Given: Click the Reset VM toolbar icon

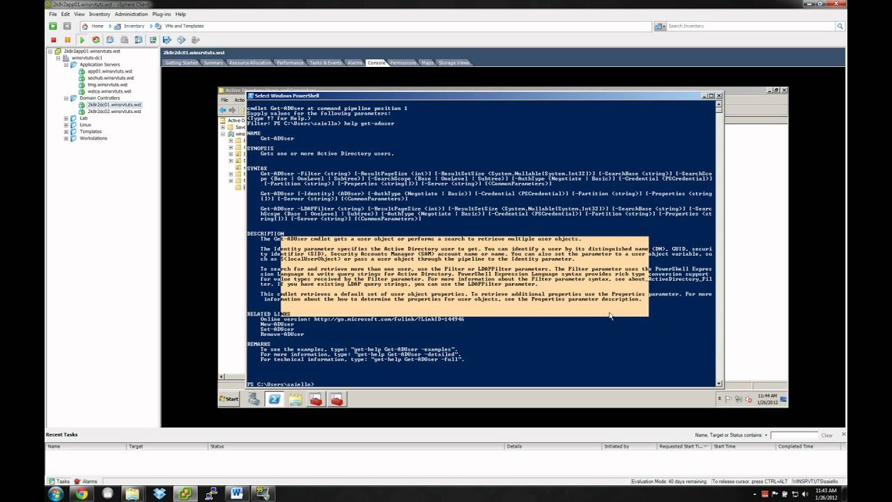Looking at the screenshot, I should (x=95, y=40).
